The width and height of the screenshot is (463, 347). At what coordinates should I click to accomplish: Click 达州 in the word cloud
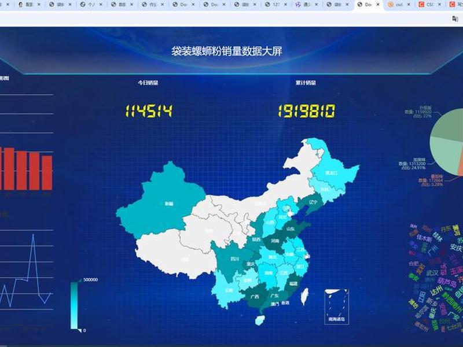coord(436,291)
